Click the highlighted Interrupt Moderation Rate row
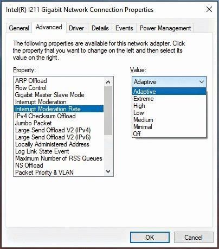Viewport: 219px width, 249px height. tap(59, 109)
